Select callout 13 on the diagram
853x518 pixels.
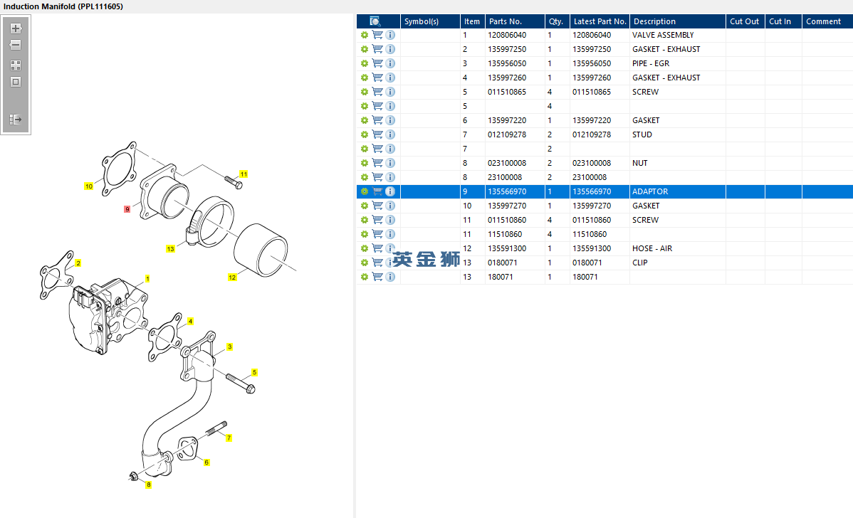170,249
